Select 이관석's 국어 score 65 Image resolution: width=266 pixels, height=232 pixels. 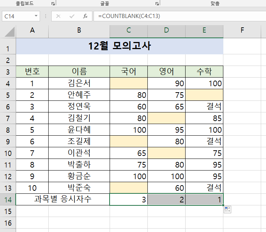pyautogui.click(x=129, y=153)
